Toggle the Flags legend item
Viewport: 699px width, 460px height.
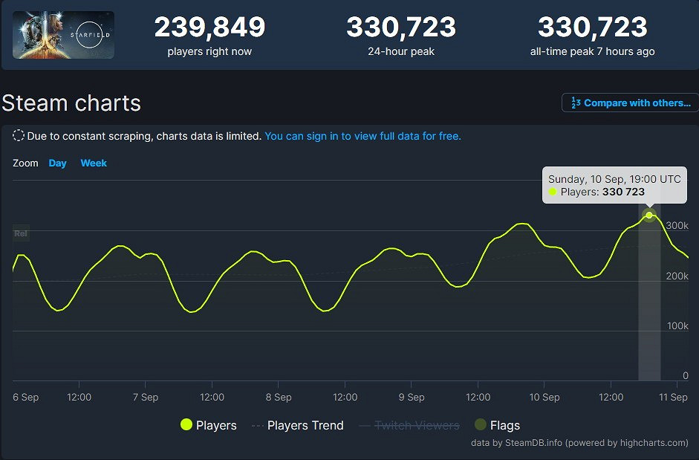coord(497,425)
